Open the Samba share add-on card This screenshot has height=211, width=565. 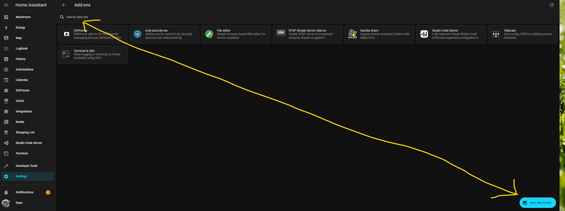tap(379, 34)
